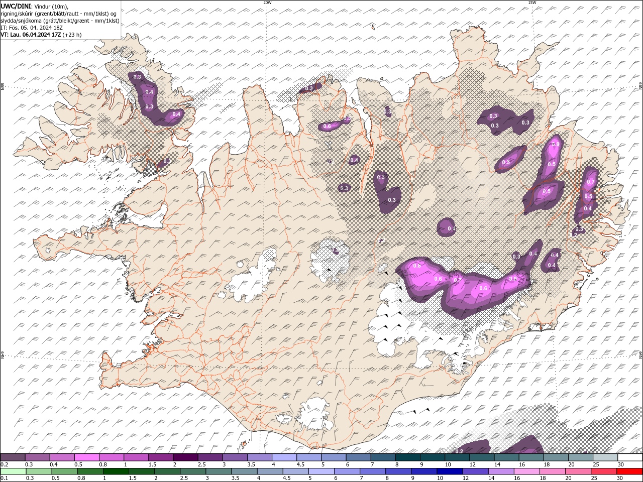This screenshot has width=643, height=482.
Task: Pick the light lavender 4 swatch in snow legend
Action: 284,457
